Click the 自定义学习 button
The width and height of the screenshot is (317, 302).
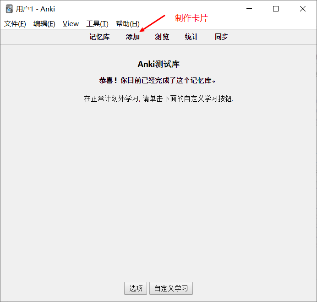pos(171,288)
